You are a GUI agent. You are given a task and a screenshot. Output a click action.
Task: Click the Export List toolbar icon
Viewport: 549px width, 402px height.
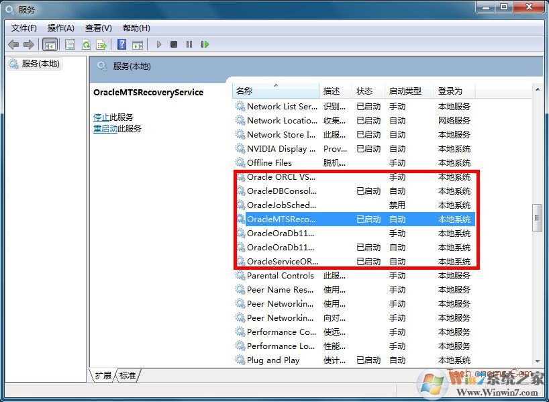coord(101,44)
